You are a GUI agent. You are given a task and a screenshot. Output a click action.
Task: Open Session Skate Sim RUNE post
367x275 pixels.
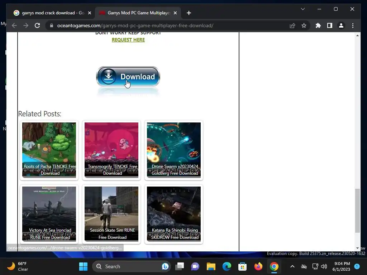111,214
